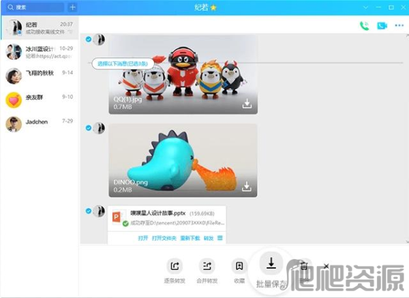Open the Jadchen conversation
This screenshot has width=409, height=298.
click(x=40, y=124)
